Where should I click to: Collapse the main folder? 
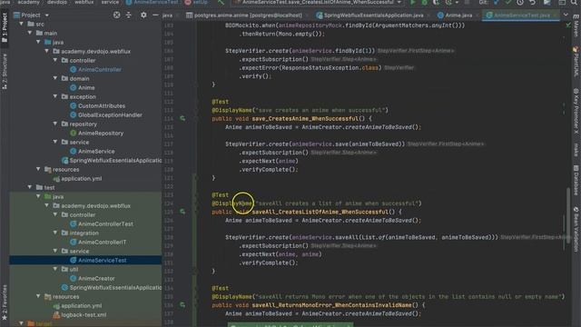30,33
